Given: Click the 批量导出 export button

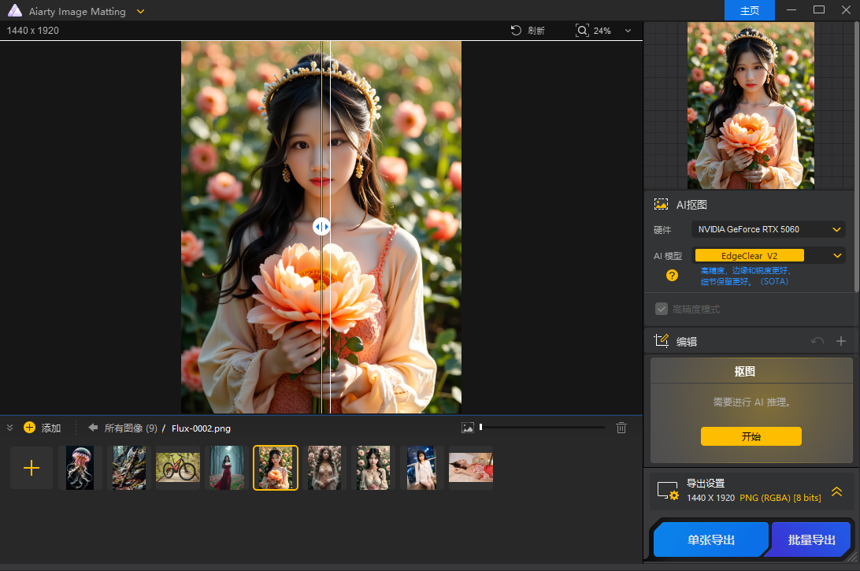Looking at the screenshot, I should [810, 539].
